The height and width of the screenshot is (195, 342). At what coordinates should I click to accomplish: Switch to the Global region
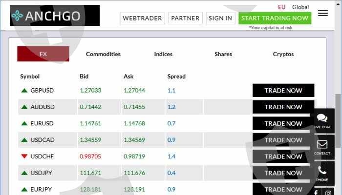coord(300,7)
